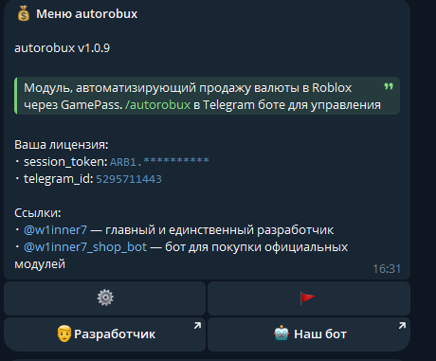Click the label Ваша лицензия:

pyautogui.click(x=62, y=145)
